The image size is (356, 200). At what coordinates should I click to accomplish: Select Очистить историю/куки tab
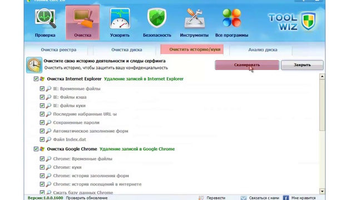pyautogui.click(x=192, y=49)
